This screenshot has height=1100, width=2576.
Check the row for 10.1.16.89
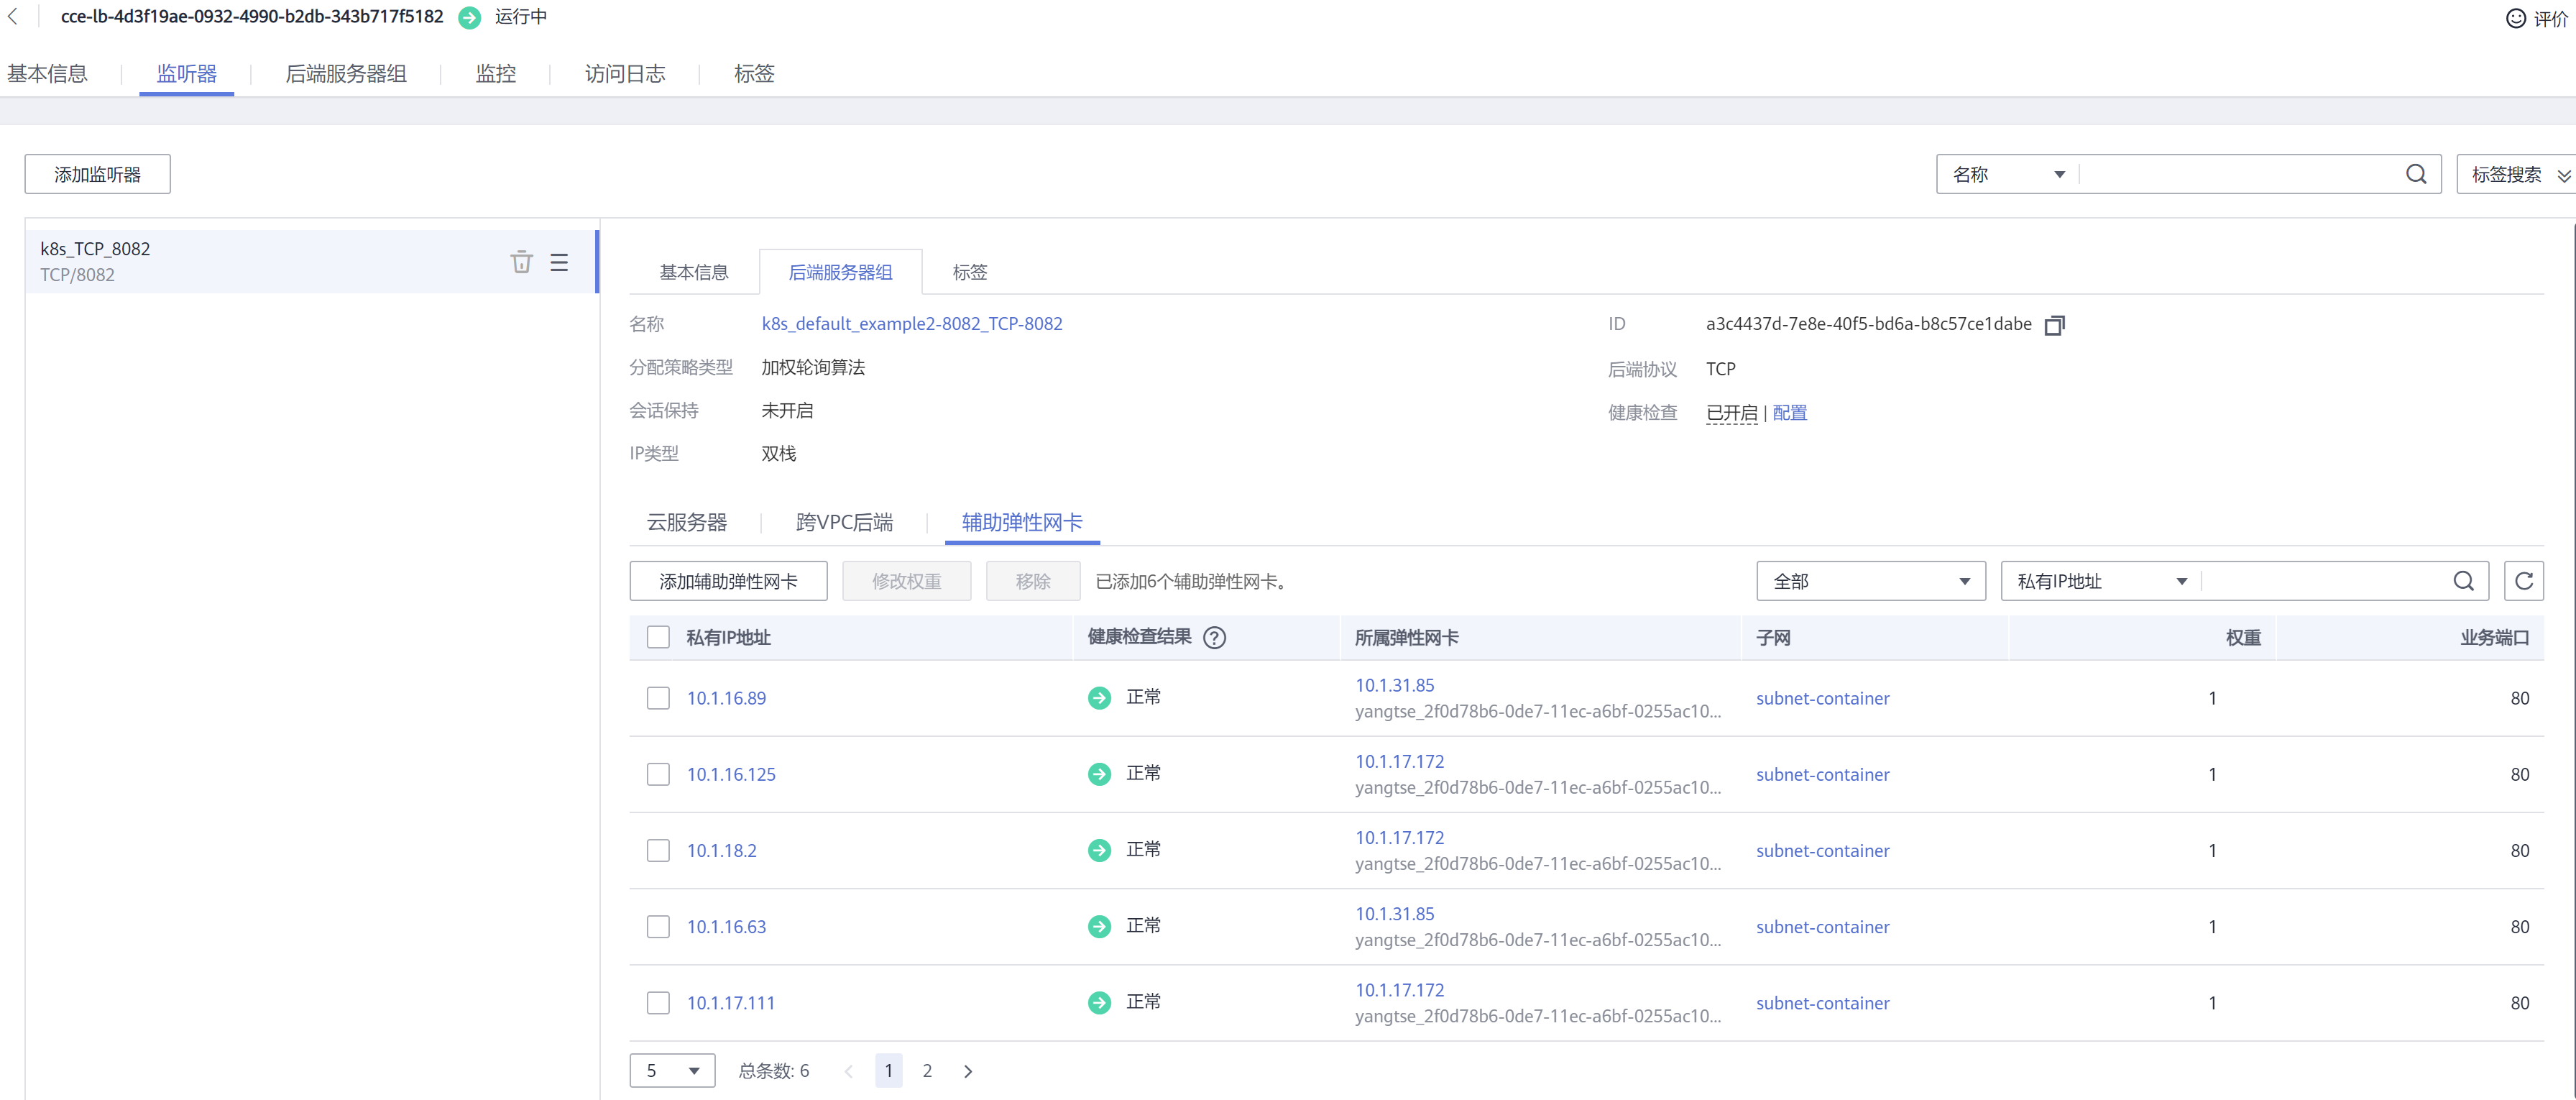[x=658, y=698]
